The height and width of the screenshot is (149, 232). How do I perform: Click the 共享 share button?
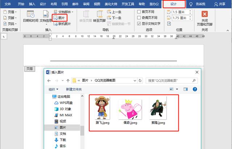coord(220,4)
